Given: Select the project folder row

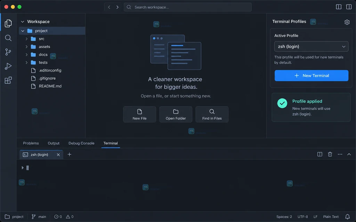Looking at the screenshot, I should [52, 31].
